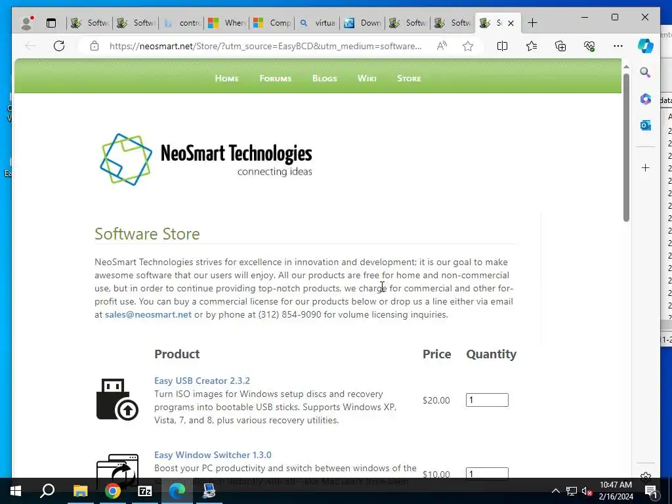
Task: Switch to the Wher browser tab
Action: 227,23
